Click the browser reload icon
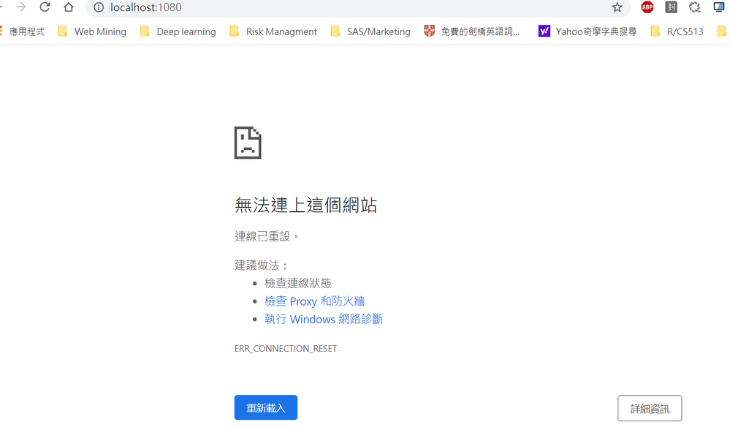The height and width of the screenshot is (430, 730). (x=45, y=7)
